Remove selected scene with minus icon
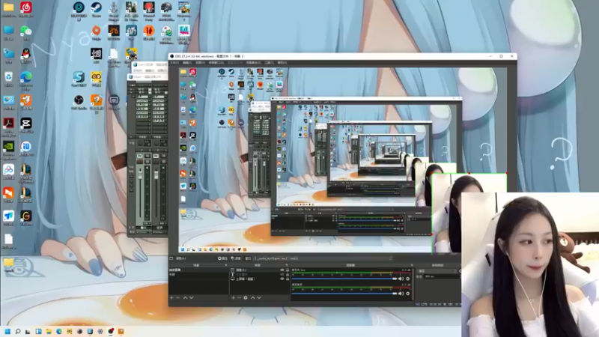 (x=178, y=297)
